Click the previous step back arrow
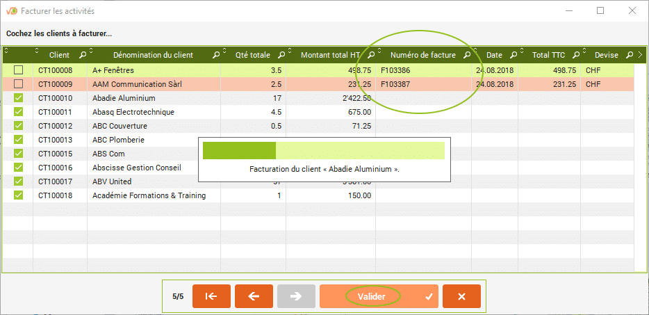 tap(254, 296)
